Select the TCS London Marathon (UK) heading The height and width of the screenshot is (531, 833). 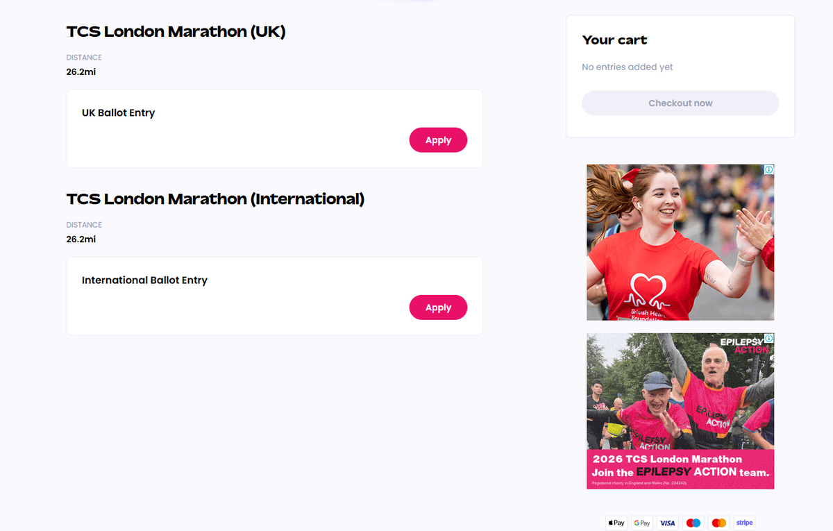pos(176,32)
